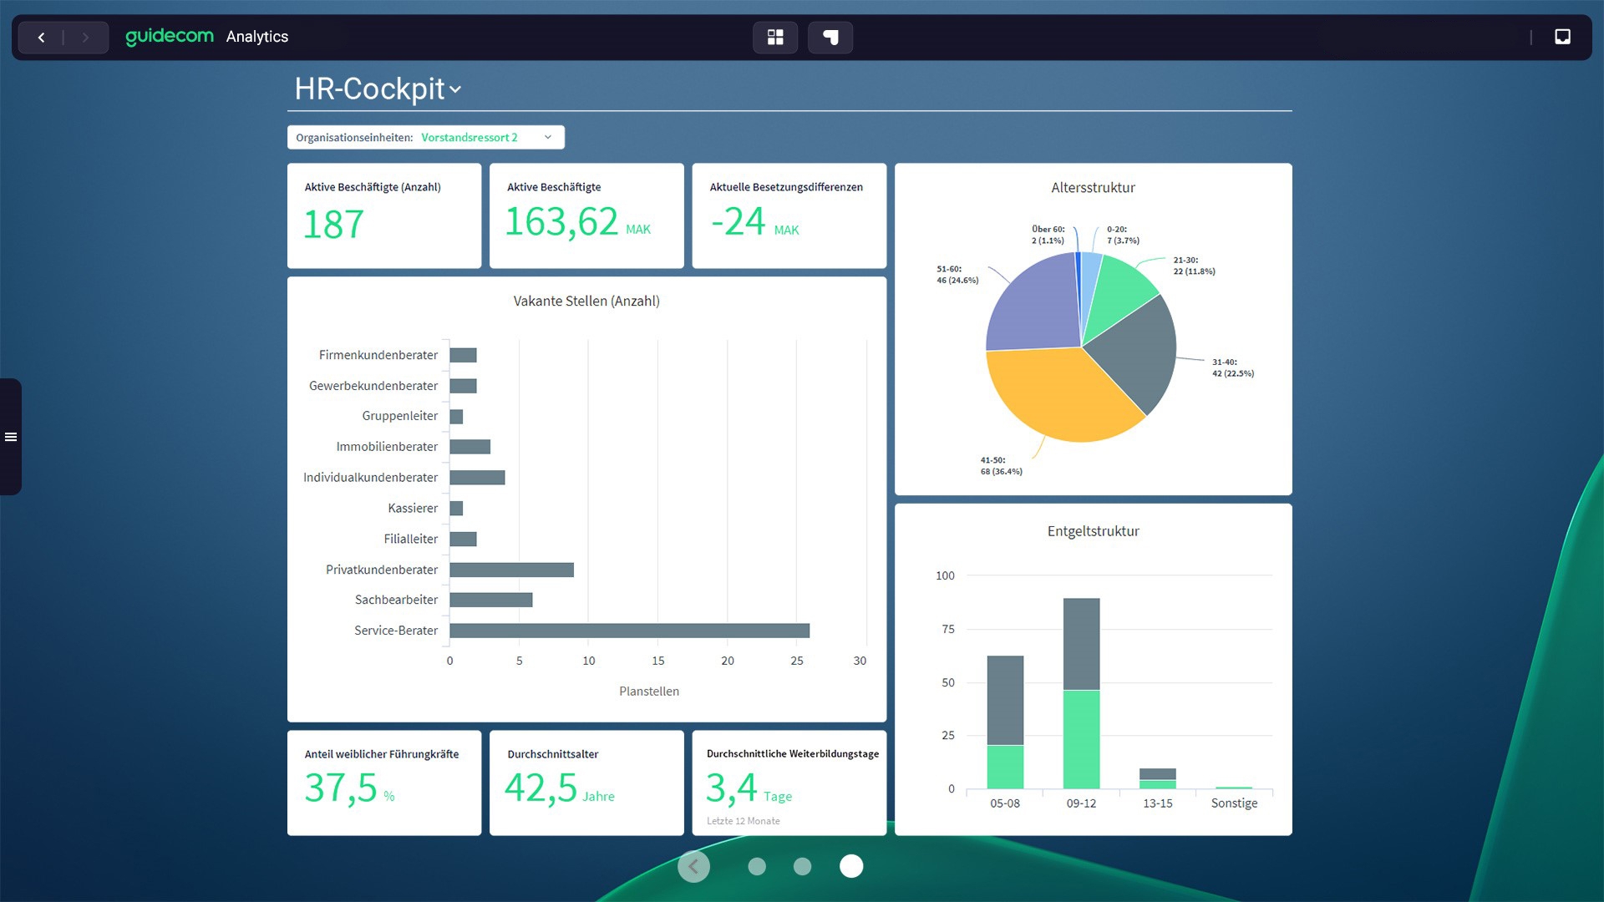
Task: Click the forward navigation arrow in top bar
Action: coord(85,38)
